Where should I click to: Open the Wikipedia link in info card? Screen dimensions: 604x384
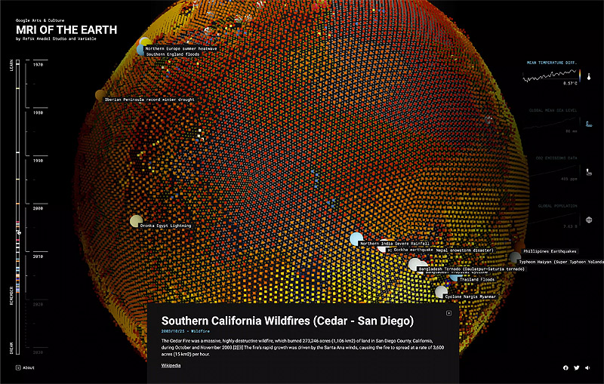coord(171,365)
